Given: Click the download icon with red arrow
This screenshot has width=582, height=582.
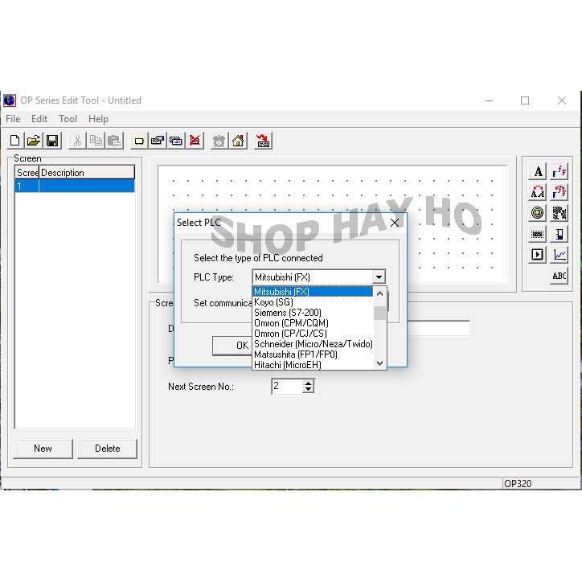Looking at the screenshot, I should click(x=263, y=141).
